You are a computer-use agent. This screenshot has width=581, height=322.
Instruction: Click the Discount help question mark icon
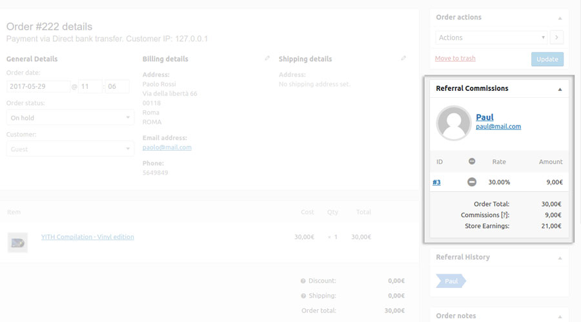point(303,281)
